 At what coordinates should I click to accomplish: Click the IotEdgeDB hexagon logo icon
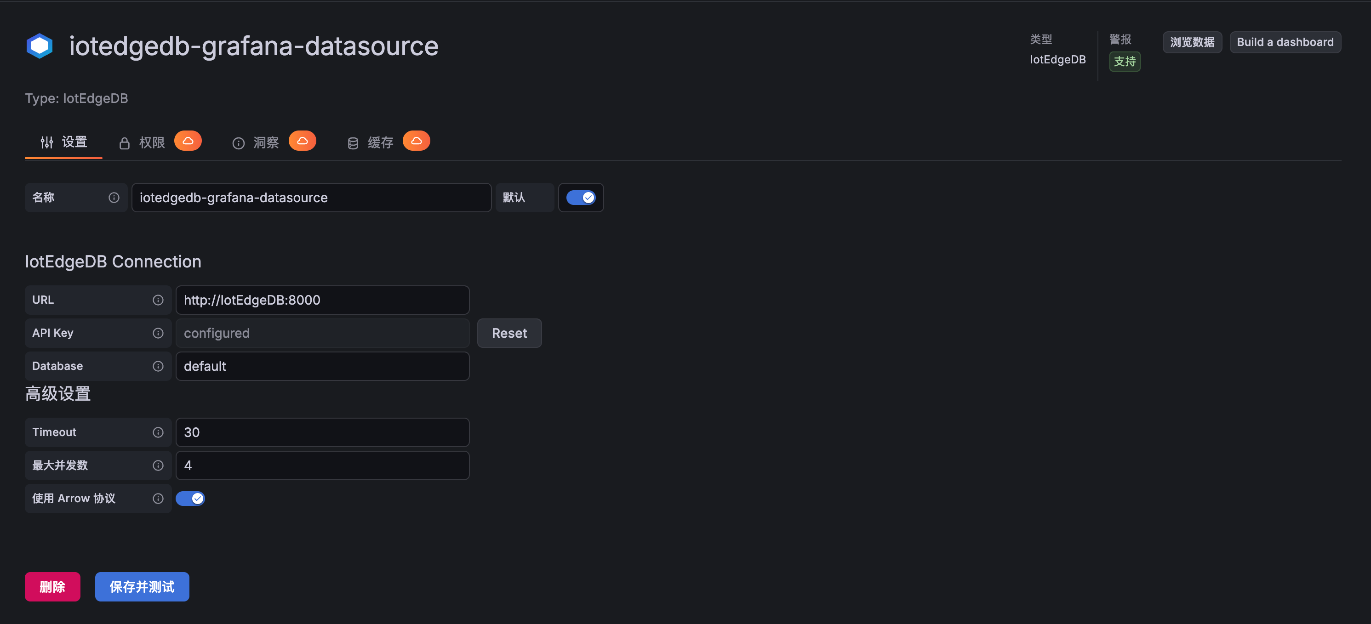click(40, 46)
